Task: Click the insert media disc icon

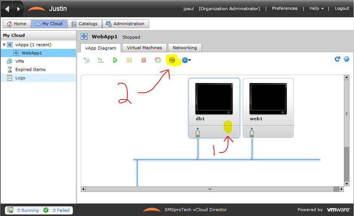Action: pos(172,60)
